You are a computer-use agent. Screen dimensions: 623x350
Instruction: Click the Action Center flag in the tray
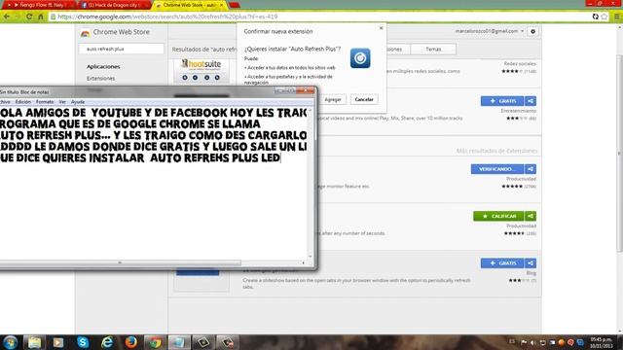tap(524, 342)
